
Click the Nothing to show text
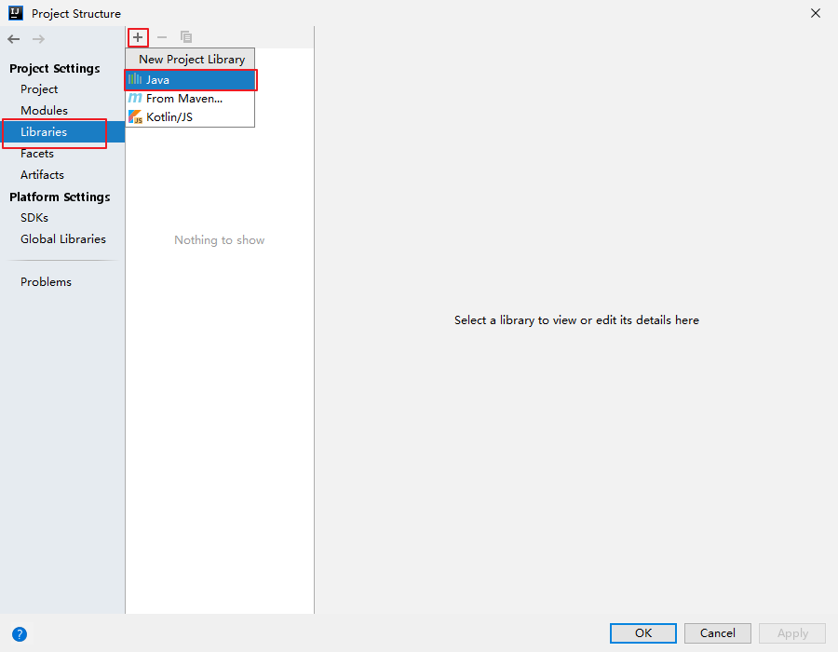pyautogui.click(x=219, y=240)
